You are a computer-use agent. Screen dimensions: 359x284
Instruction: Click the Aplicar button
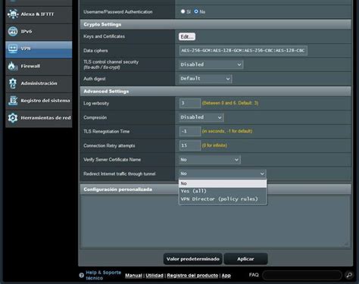pos(245,259)
